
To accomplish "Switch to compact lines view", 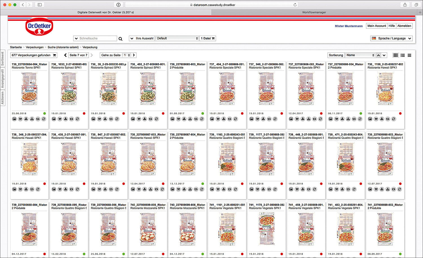I will (409, 55).
